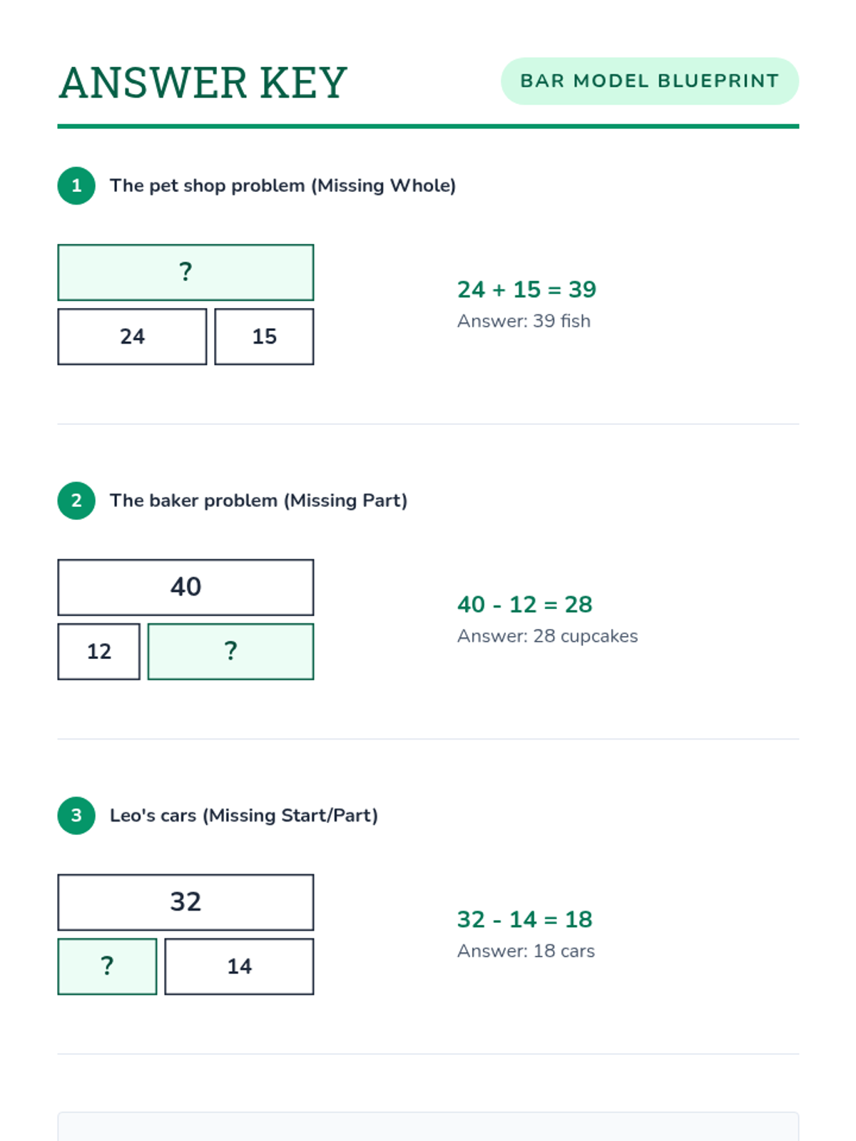Viewport: 856px width, 1141px height.
Task: Click the green number 1 badge
Action: click(x=76, y=186)
